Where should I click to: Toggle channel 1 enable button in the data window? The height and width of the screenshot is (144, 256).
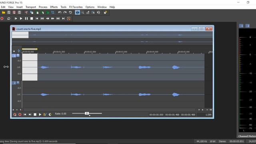[x=14, y=56]
